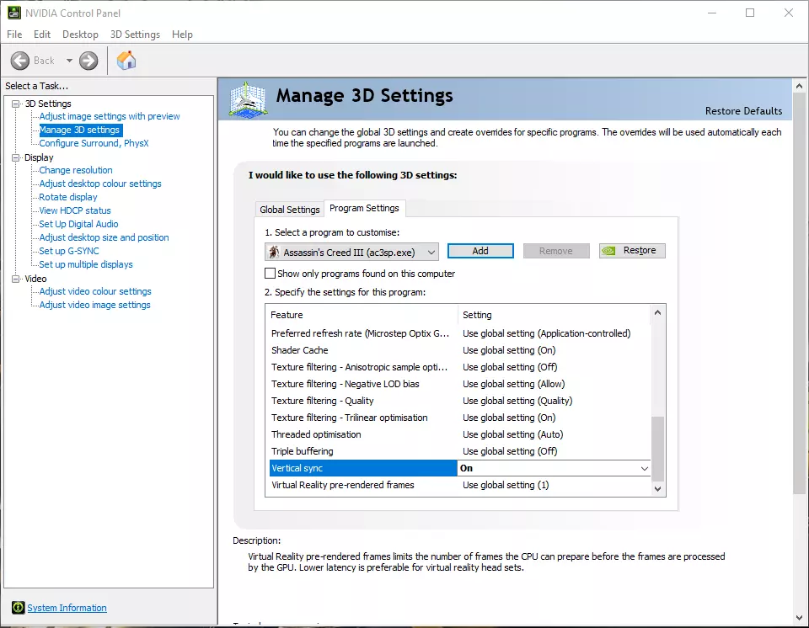
Task: Click the NVIDIA Control Panel title icon
Action: point(13,13)
